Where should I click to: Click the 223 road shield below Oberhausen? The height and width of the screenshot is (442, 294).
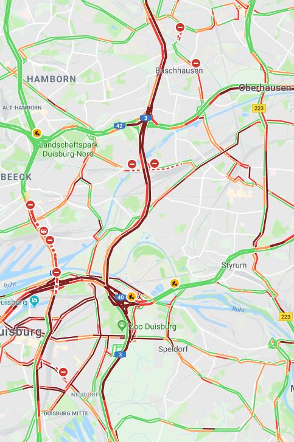click(259, 108)
